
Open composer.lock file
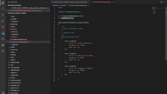pos(16,83)
